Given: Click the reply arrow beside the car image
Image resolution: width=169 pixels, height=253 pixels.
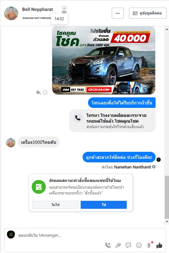Looking at the screenshot, I should point(38,93).
